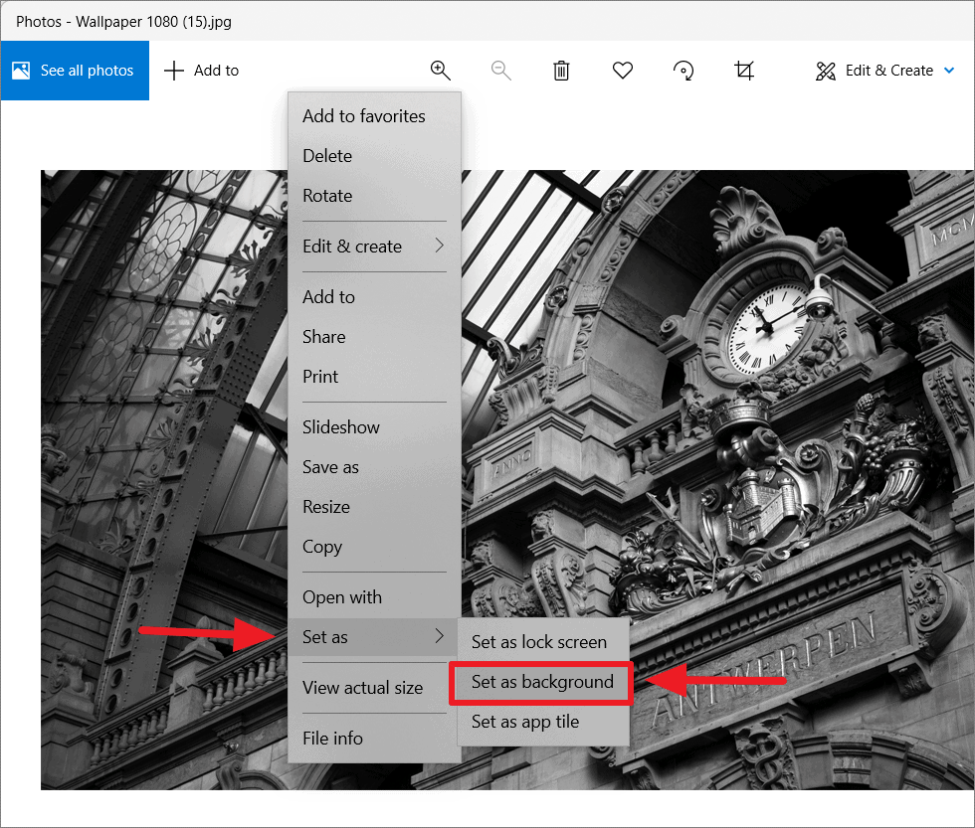This screenshot has width=975, height=828.
Task: Click the zoom in magnifier icon
Action: (x=440, y=71)
